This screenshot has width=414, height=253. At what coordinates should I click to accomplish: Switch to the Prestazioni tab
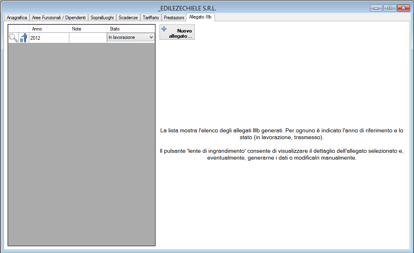[x=174, y=17]
